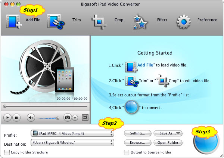Open the Profile format dropdown
This screenshot has height=158, width=224.
(72, 133)
